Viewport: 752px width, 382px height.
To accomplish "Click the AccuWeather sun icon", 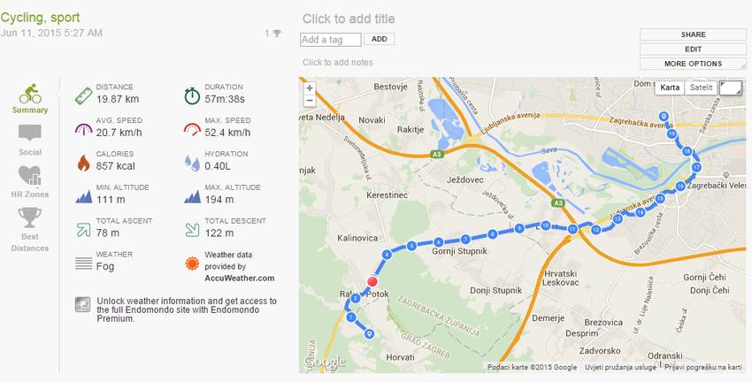I will tap(193, 262).
